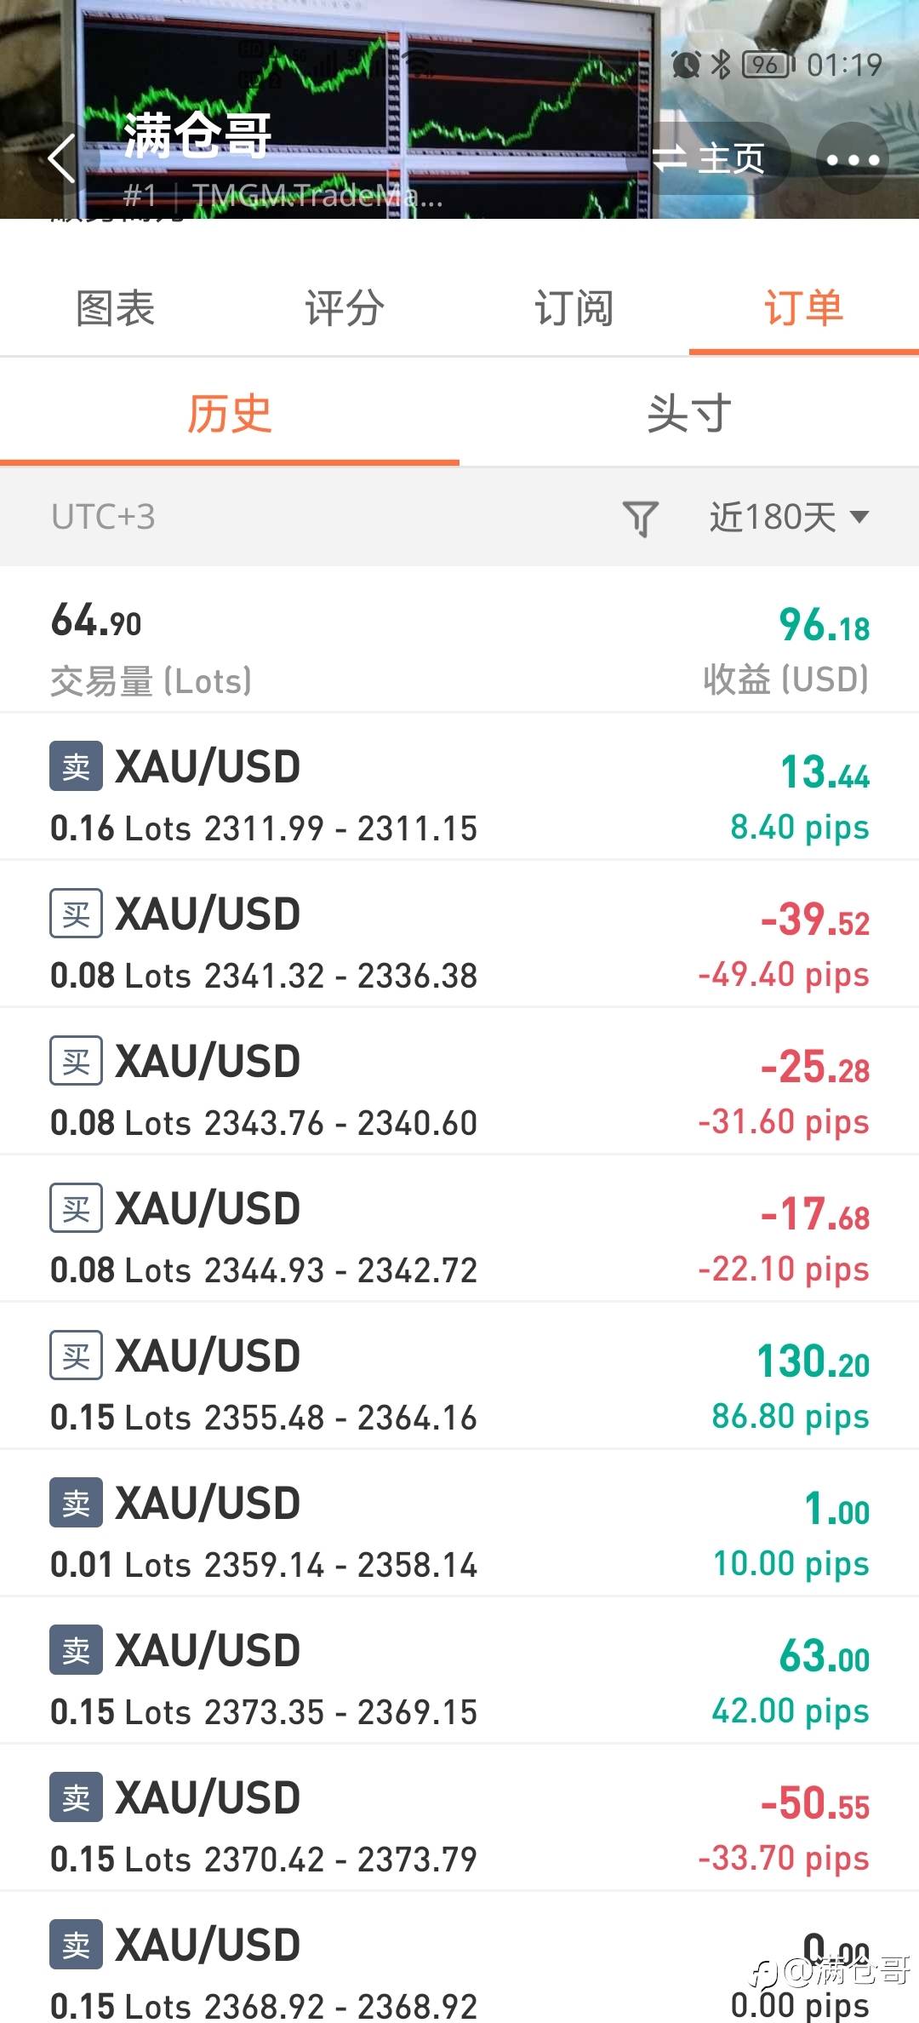Switch to the 评分 tab

coord(345,308)
